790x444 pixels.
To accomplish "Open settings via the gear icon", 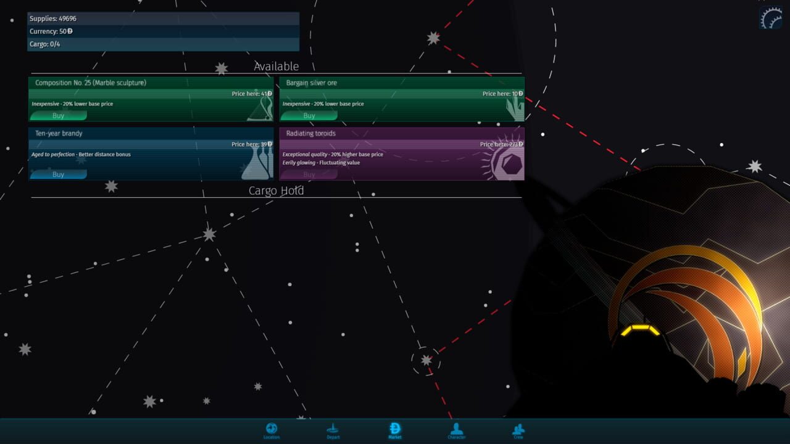I will [770, 18].
